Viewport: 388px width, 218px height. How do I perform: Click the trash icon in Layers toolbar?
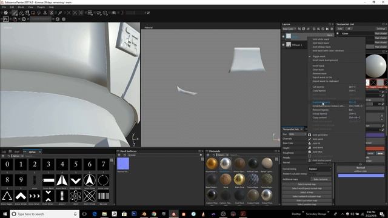pyautogui.click(x=332, y=29)
